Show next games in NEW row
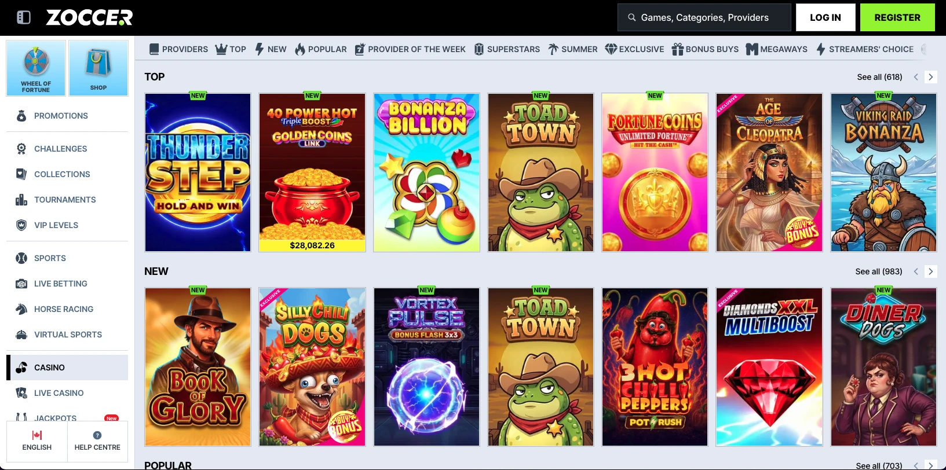 [931, 271]
